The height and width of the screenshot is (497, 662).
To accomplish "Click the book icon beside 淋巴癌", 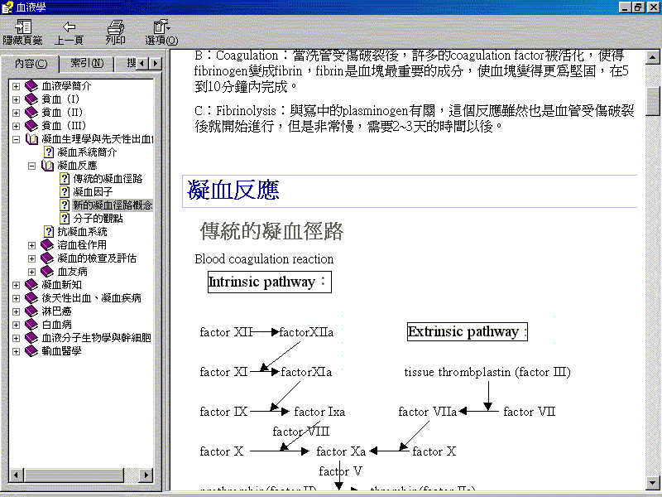I will [x=32, y=311].
